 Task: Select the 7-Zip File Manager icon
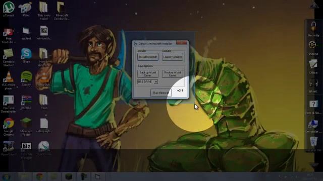tap(26, 150)
